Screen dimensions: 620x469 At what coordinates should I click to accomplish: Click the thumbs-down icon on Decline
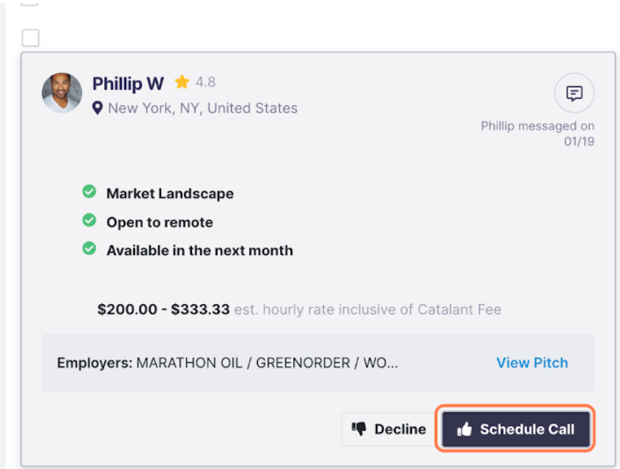pos(359,428)
